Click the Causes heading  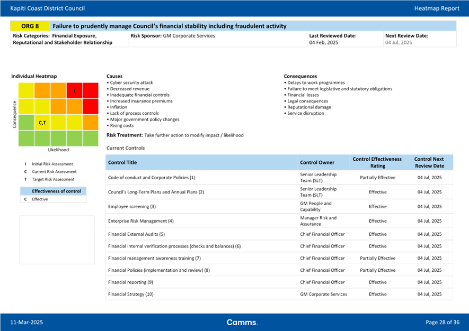pyautogui.click(x=114, y=76)
